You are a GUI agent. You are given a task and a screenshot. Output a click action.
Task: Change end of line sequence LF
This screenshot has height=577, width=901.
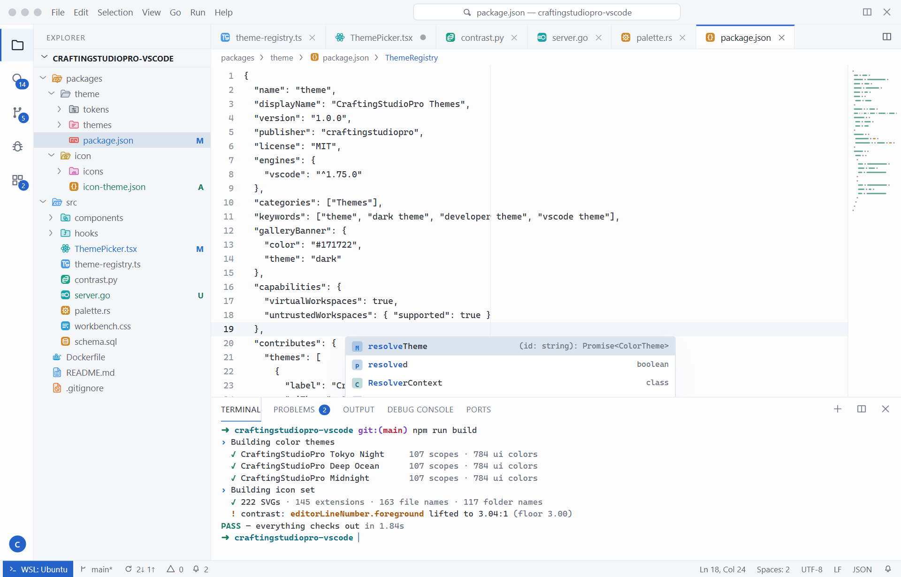tap(838, 569)
